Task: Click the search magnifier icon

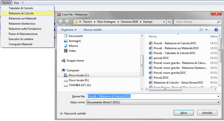Action: [x=218, y=22]
